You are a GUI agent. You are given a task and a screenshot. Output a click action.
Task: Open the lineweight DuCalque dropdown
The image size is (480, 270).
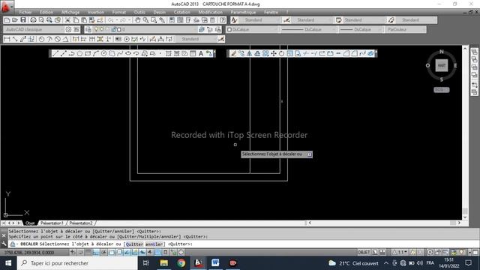pyautogui.click(x=361, y=29)
